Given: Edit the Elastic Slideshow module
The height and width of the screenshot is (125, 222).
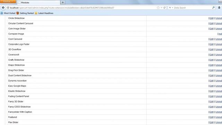Looking at the screenshot, I should 211,91.
